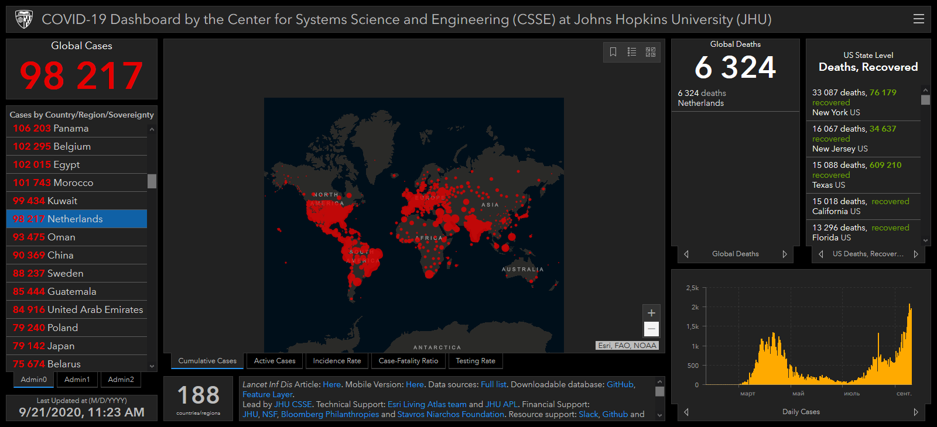Select the Admin2 tab
Image resolution: width=937 pixels, height=427 pixels.
click(x=121, y=380)
